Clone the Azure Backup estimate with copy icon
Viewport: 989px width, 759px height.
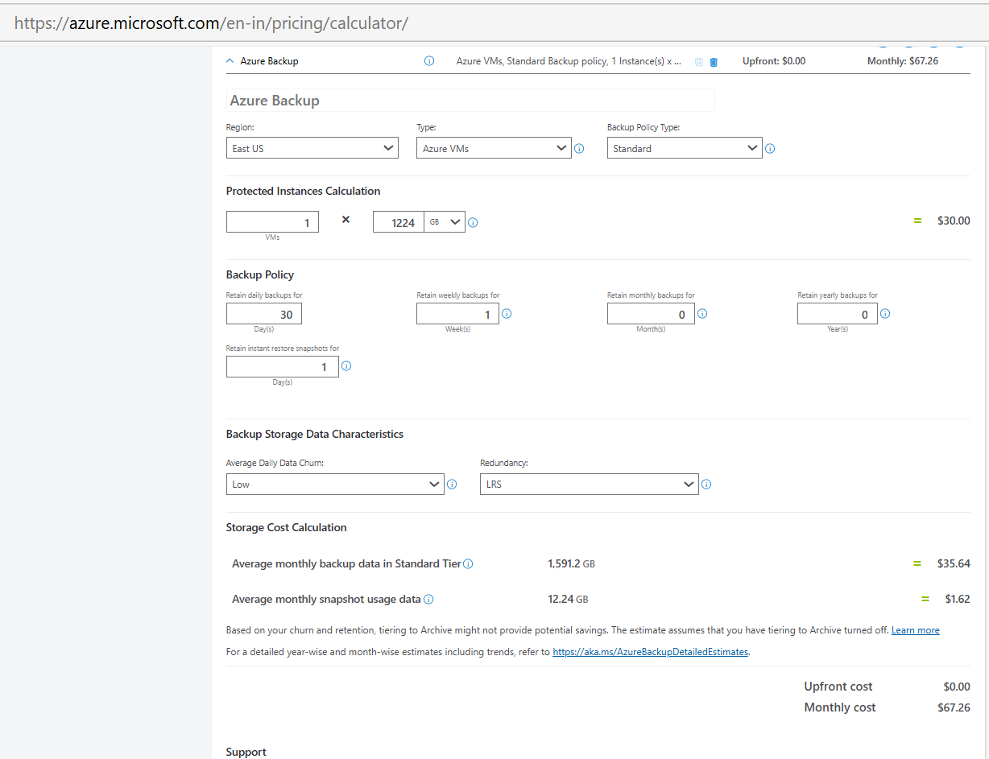point(699,62)
